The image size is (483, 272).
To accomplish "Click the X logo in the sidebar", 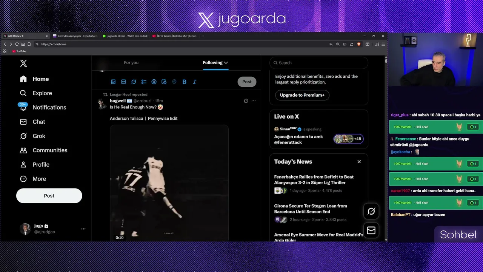I will click(23, 63).
